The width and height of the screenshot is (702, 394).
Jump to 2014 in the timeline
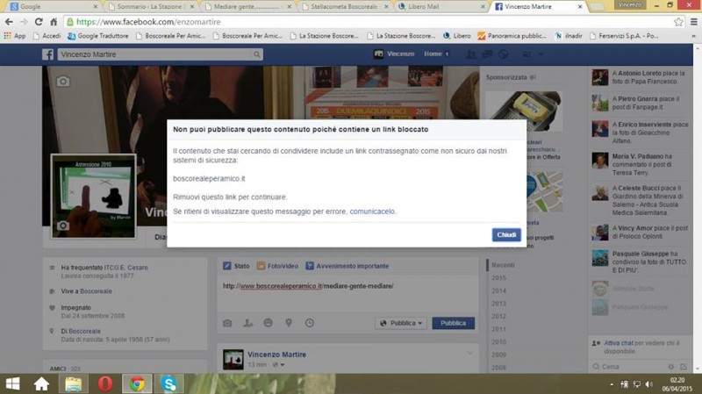(x=498, y=290)
